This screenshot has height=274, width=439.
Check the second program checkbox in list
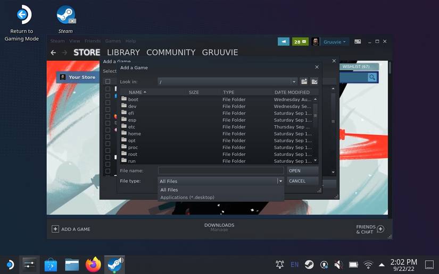coord(107,96)
